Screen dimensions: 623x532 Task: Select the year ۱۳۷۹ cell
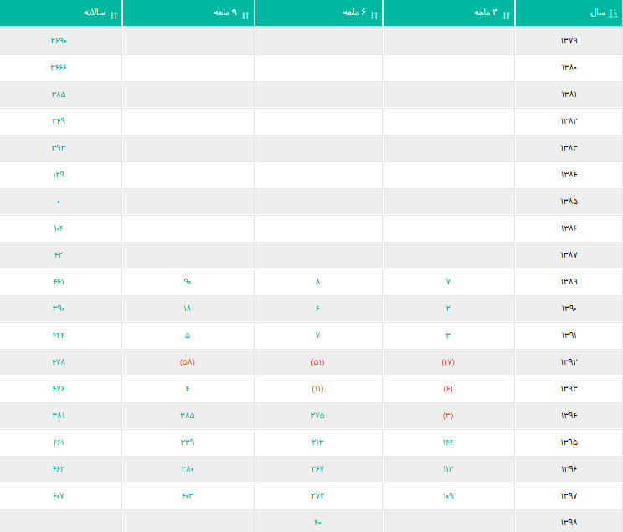pyautogui.click(x=569, y=40)
